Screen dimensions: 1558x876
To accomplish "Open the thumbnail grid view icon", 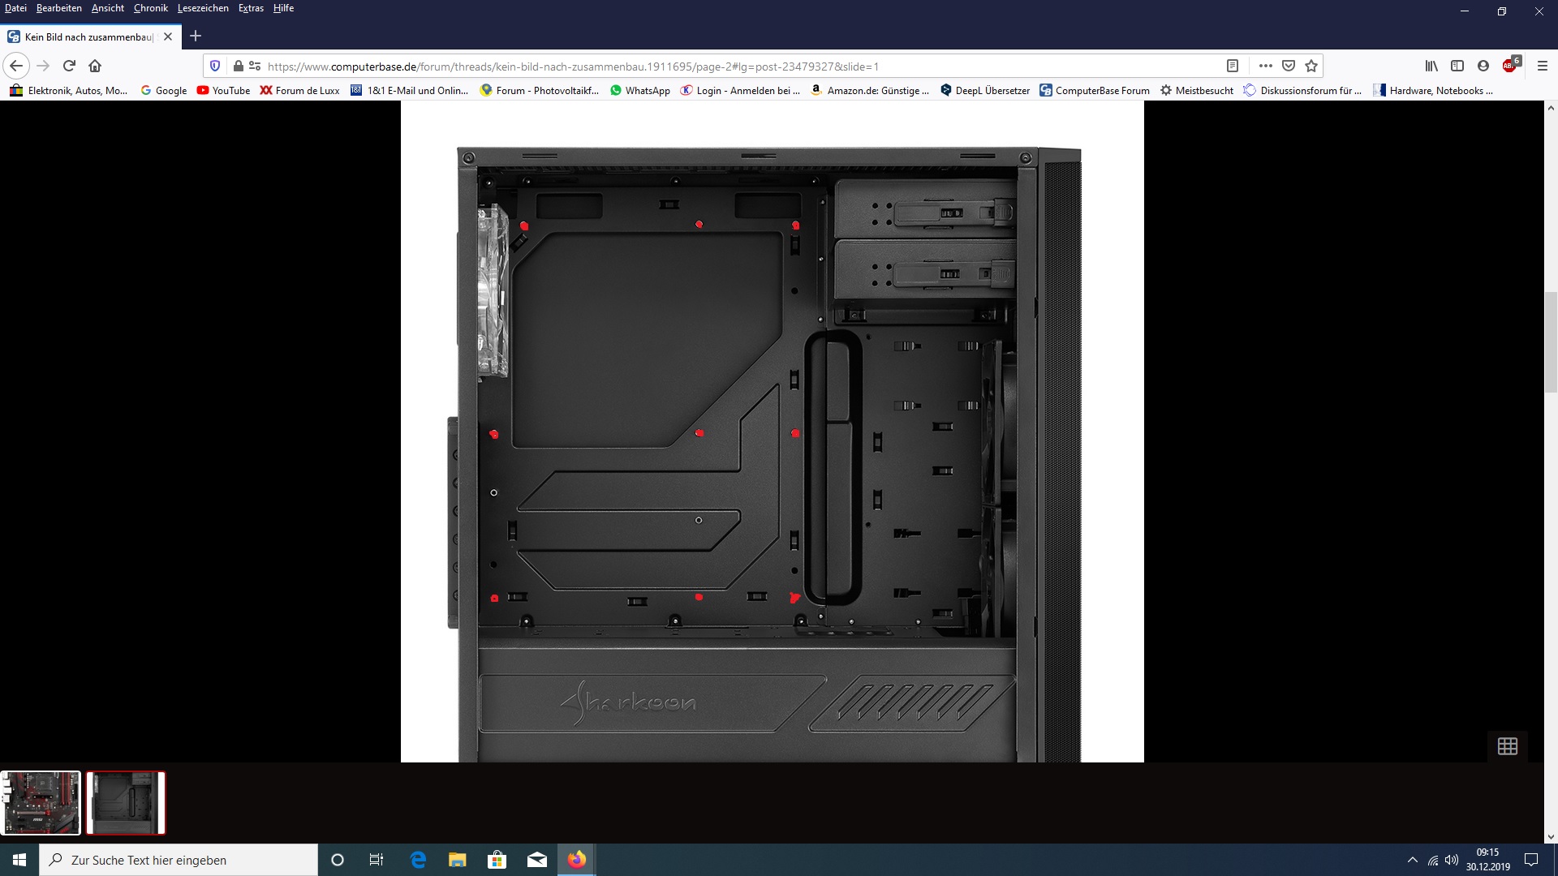I will [1507, 746].
